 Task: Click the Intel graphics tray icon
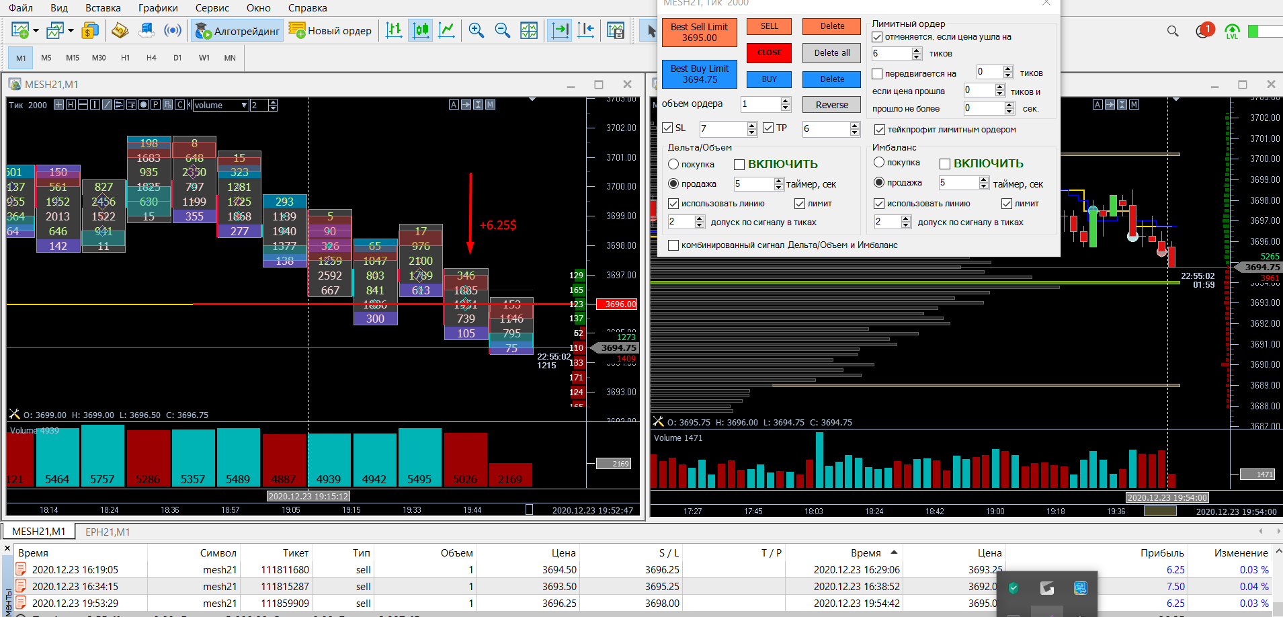[x=1080, y=588]
